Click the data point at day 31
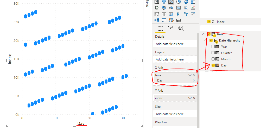The width and height of the screenshot is (261, 128). 126,76
